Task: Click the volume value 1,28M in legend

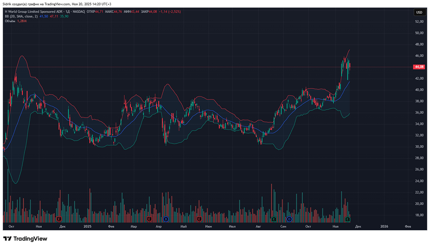Action: point(23,21)
